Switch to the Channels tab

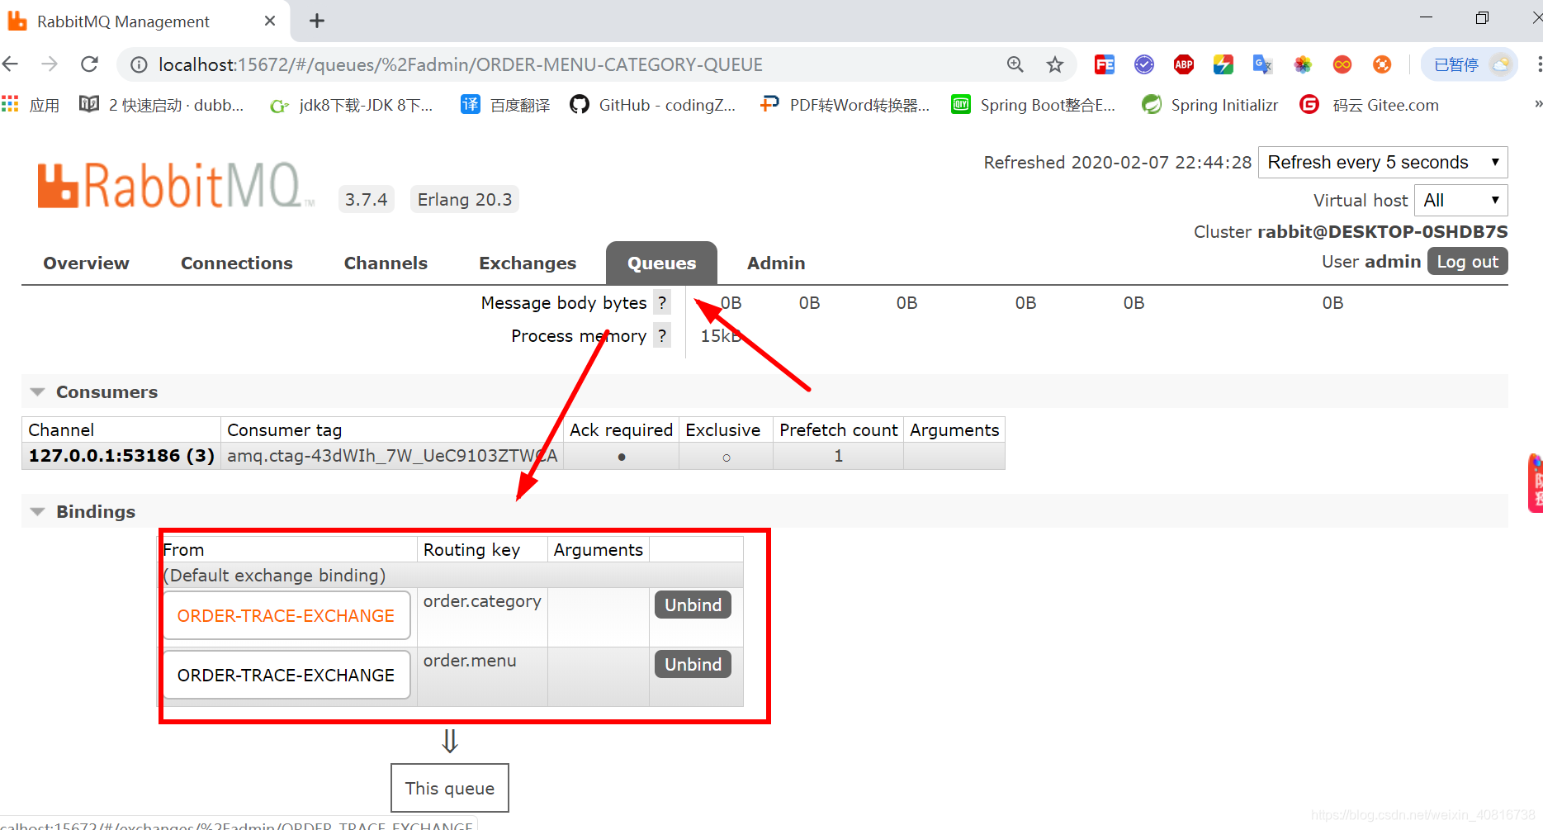pyautogui.click(x=386, y=263)
